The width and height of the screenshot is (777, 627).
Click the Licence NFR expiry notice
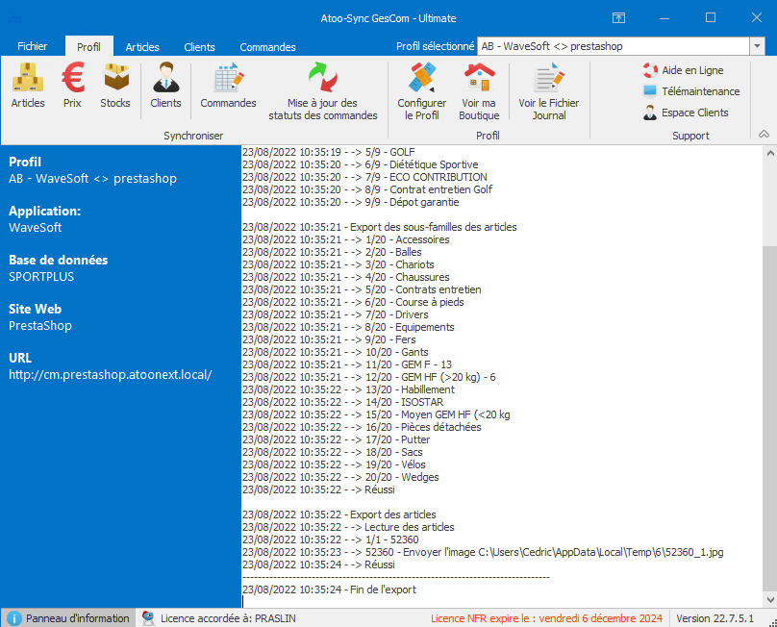point(546,618)
